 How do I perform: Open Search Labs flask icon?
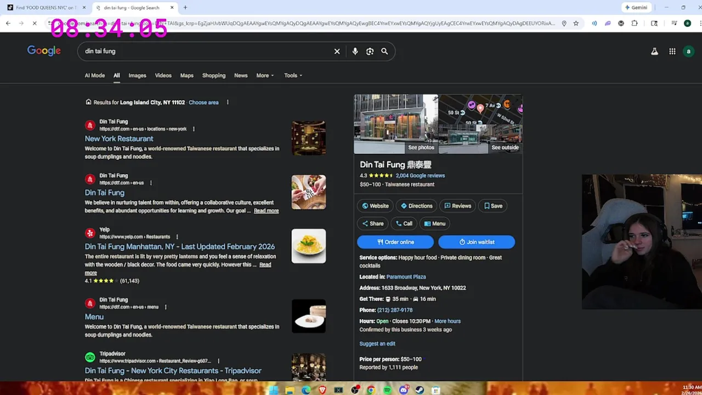pos(654,51)
